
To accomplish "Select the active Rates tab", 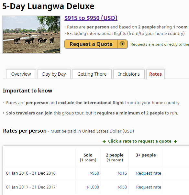I will pos(155,74).
